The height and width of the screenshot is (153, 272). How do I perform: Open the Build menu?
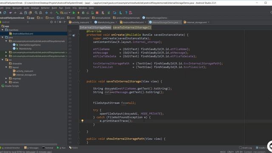(x=54, y=8)
